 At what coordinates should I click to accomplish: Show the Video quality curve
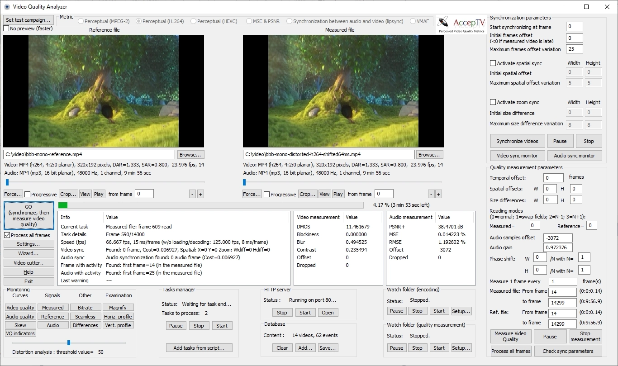tap(20, 308)
